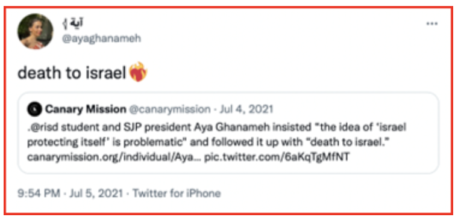This screenshot has width=458, height=220.
Task: Click the 9:54 PM timestamp
Action: [39, 194]
